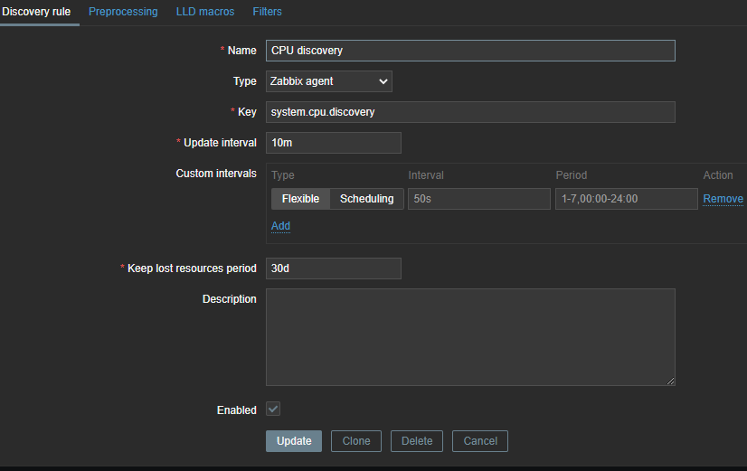The image size is (747, 471).
Task: Edit the Period field for custom interval
Action: [626, 199]
